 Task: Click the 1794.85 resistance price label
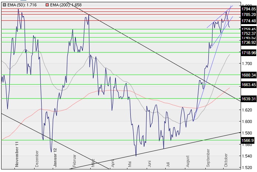[x=248, y=9]
